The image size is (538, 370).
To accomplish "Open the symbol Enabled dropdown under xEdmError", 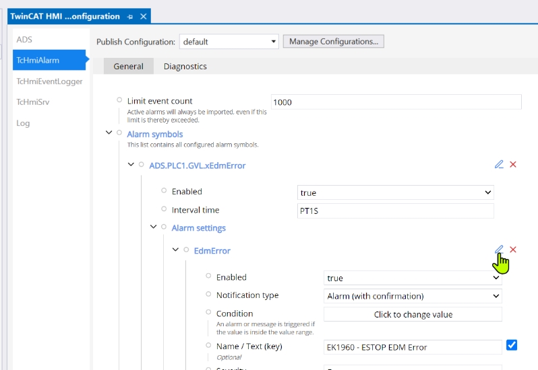I will [396, 192].
